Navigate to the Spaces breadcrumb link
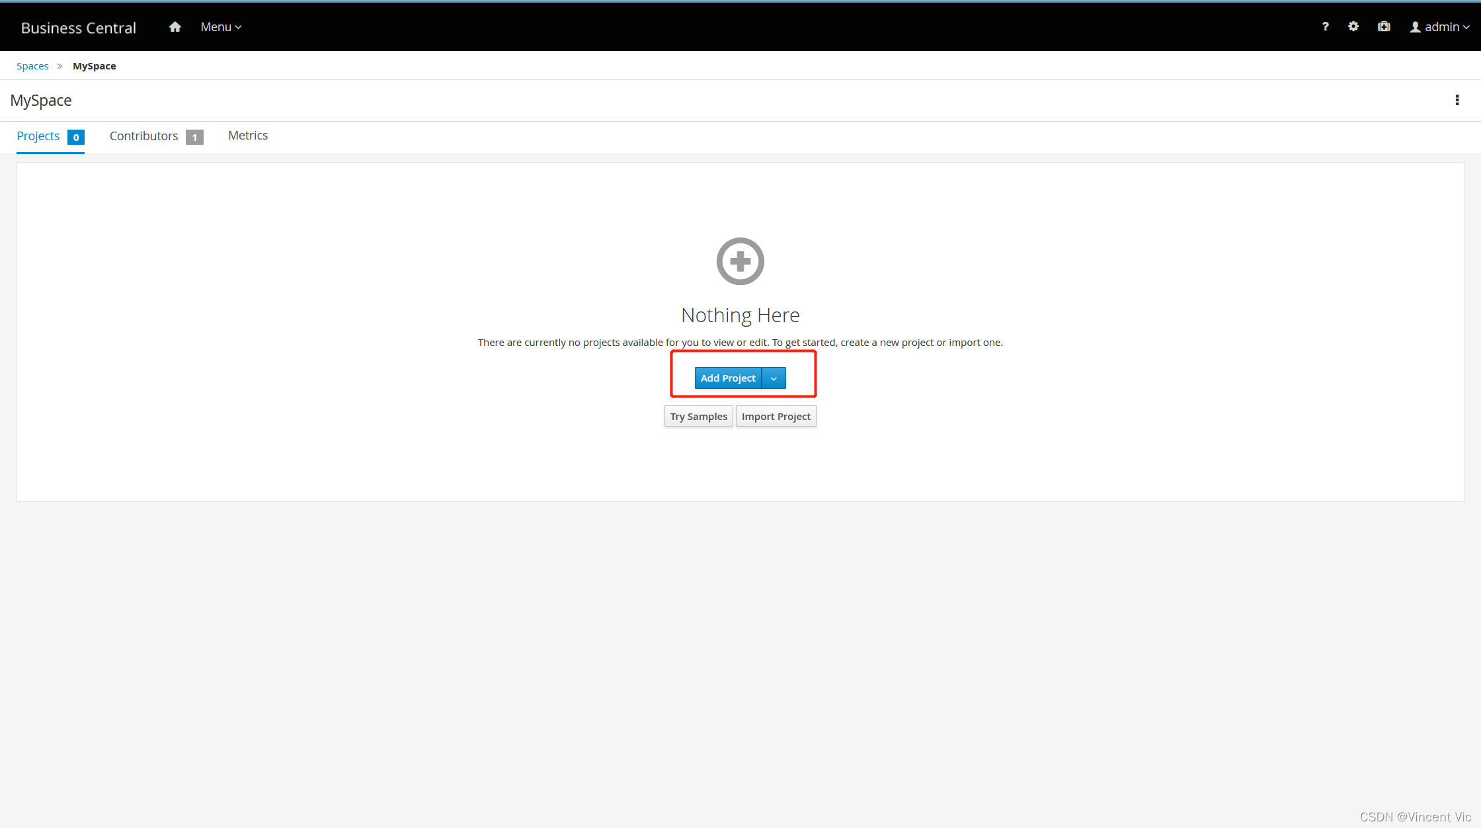This screenshot has height=828, width=1481. (x=32, y=66)
